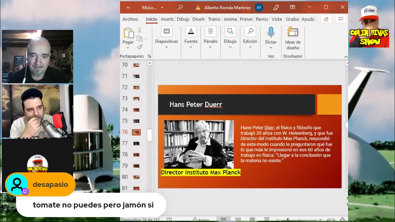The height and width of the screenshot is (222, 395).
Task: Click the Cut scissors icon
Action: [139, 30]
